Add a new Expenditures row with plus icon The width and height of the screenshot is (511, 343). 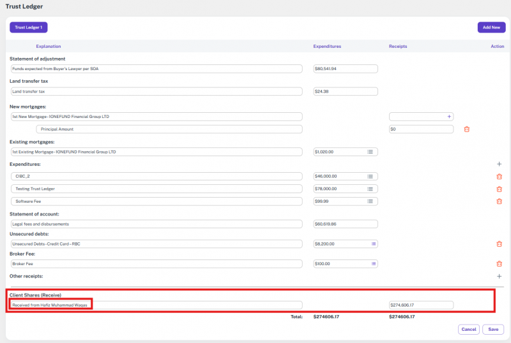[x=499, y=164]
